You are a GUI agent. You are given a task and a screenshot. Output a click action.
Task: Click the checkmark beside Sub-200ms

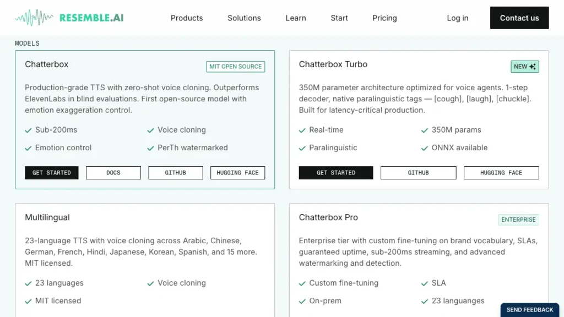coord(28,130)
